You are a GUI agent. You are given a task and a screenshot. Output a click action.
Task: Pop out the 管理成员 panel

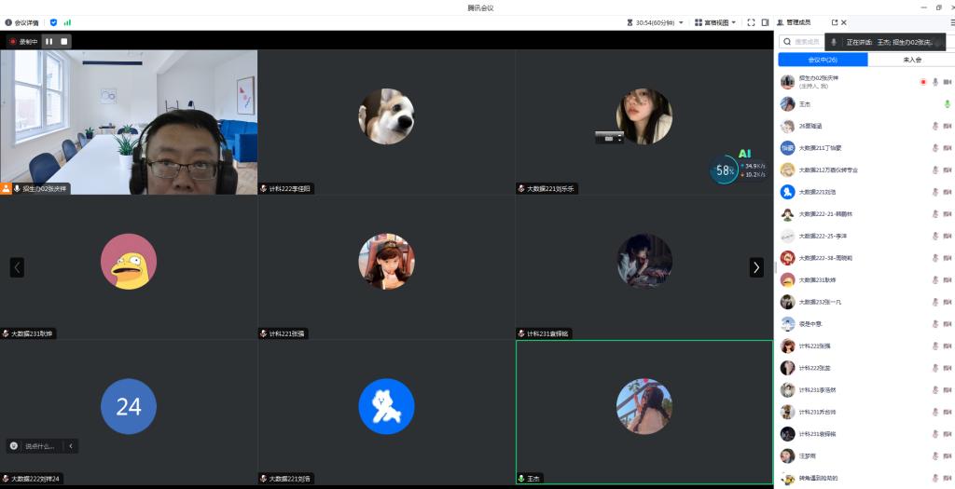[x=835, y=22]
